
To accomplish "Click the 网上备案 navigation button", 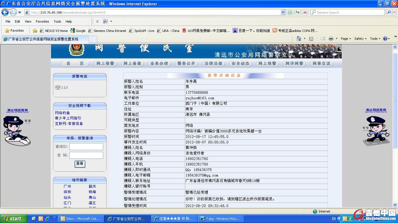I will pos(132,63).
